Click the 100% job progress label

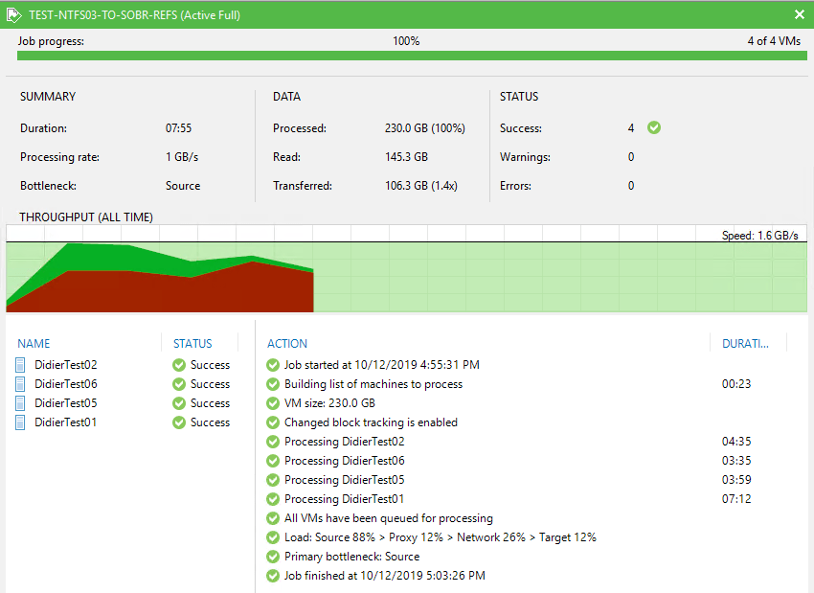click(406, 41)
